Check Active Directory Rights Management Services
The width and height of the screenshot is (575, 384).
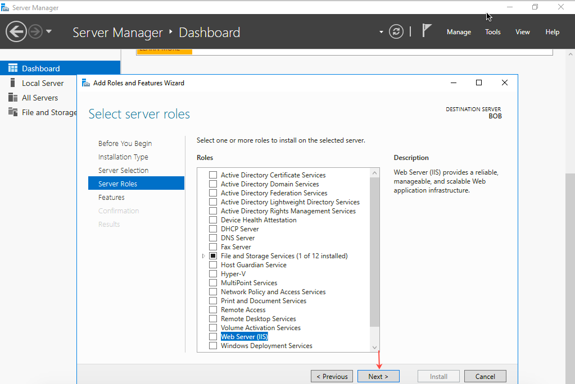click(212, 211)
